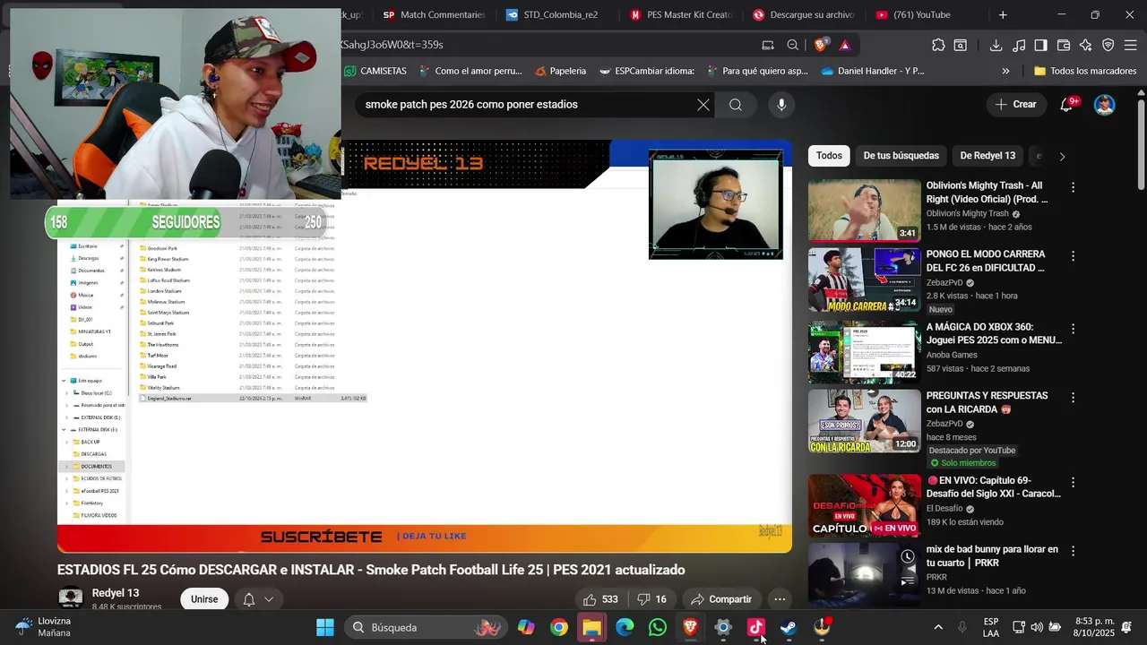Open the browser hamburger main menu
Image resolution: width=1147 pixels, height=645 pixels.
point(1130,45)
